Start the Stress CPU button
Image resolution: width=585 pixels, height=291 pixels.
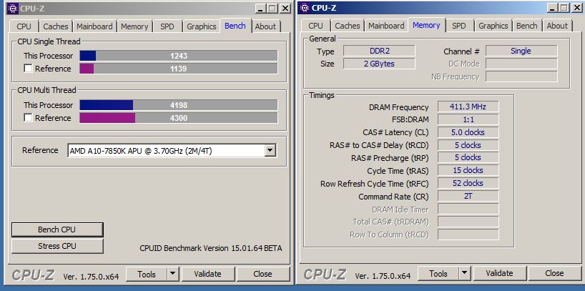[x=57, y=246]
